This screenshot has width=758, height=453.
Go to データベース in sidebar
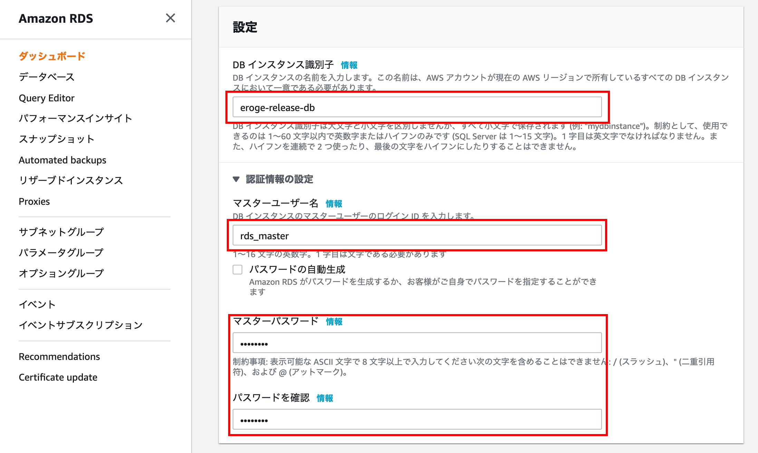47,77
